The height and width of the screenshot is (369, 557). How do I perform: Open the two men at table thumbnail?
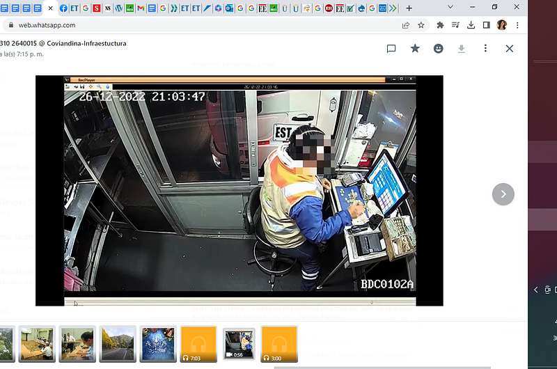pos(77,344)
